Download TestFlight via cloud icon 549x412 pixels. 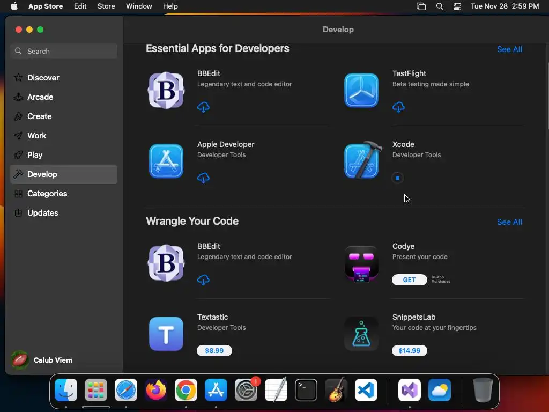click(x=398, y=107)
